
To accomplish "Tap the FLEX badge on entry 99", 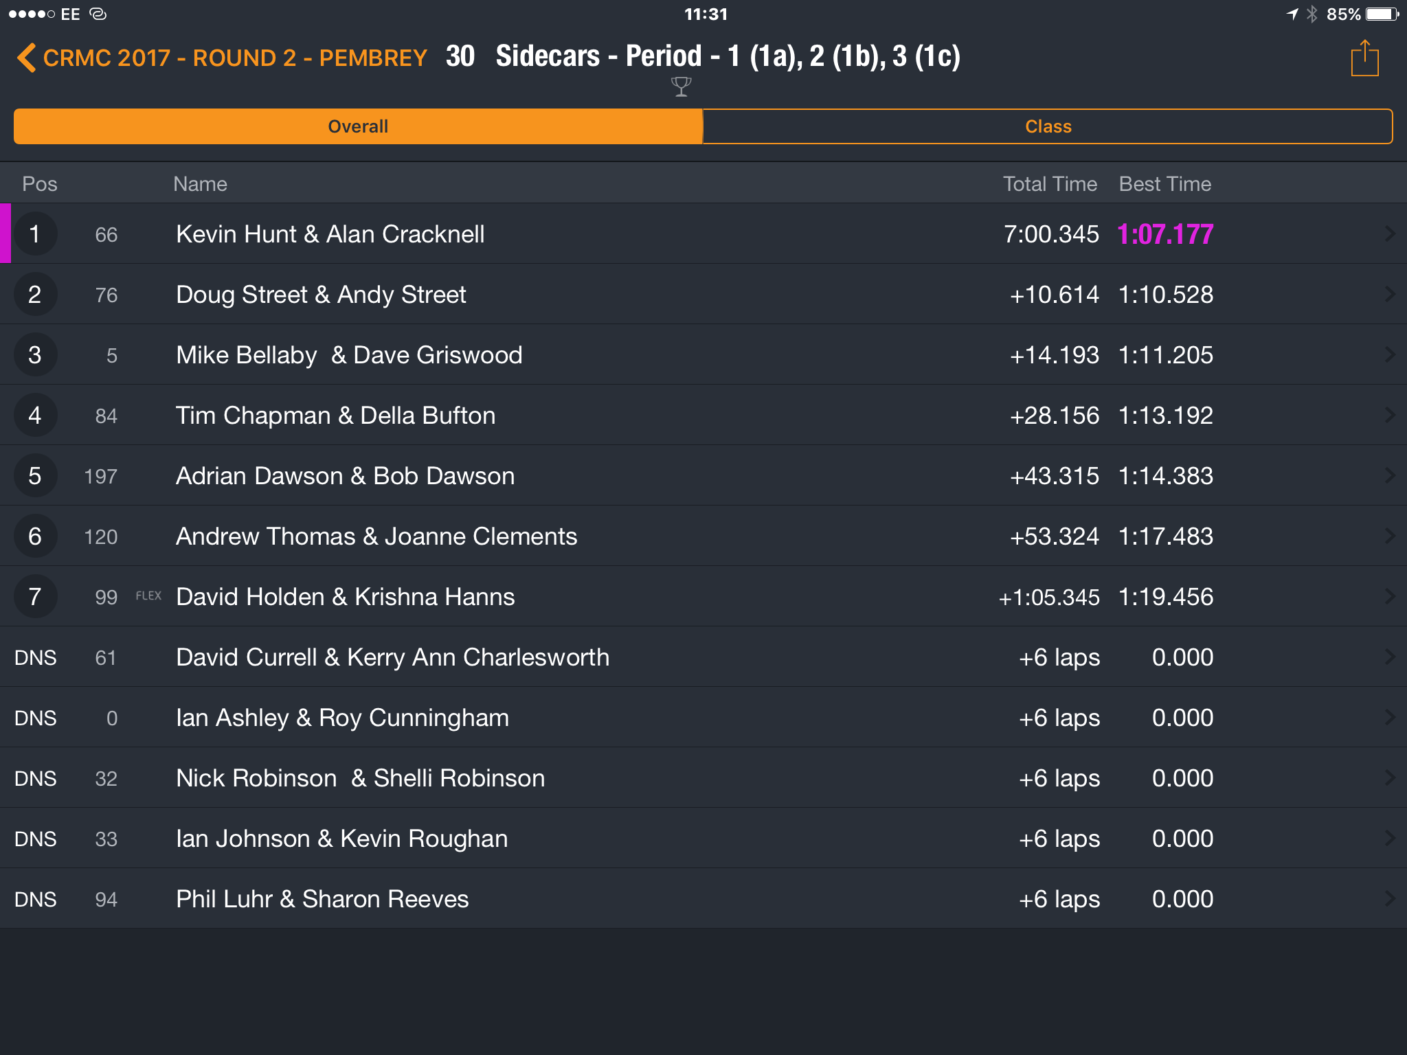I will tap(148, 596).
